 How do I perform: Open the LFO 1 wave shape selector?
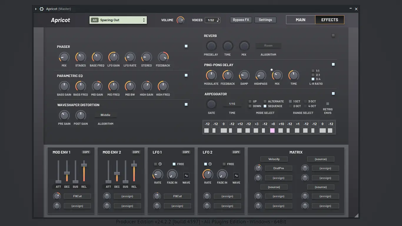[186, 176]
